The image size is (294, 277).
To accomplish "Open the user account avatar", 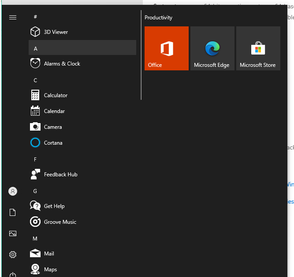I will (13, 191).
